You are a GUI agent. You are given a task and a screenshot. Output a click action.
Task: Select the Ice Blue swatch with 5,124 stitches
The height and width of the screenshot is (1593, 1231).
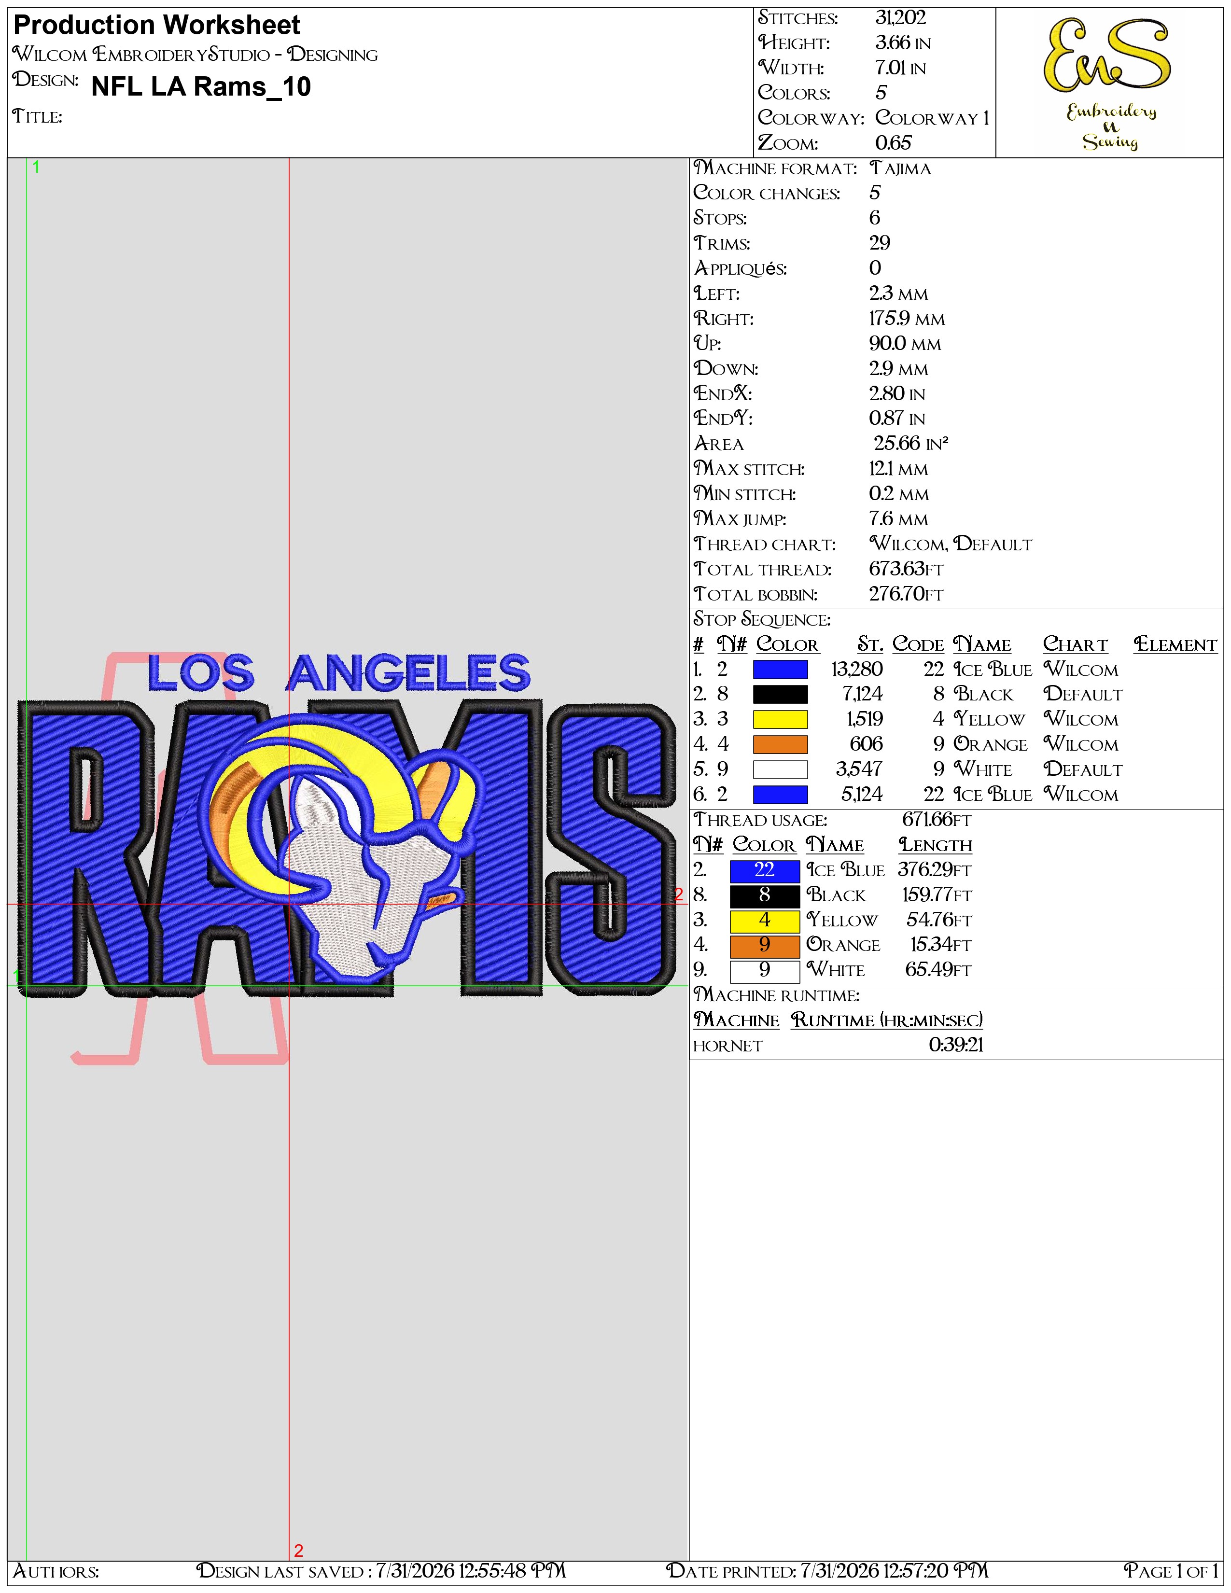(780, 794)
